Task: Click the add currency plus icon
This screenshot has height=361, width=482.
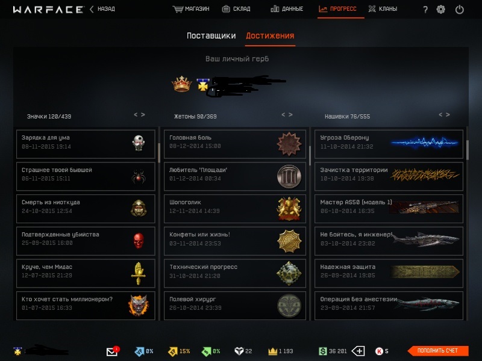Action: click(358, 351)
